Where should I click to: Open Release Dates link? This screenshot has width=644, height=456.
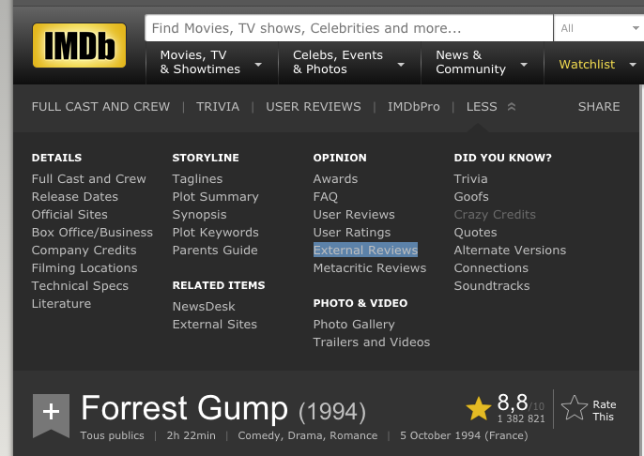pyautogui.click(x=75, y=197)
